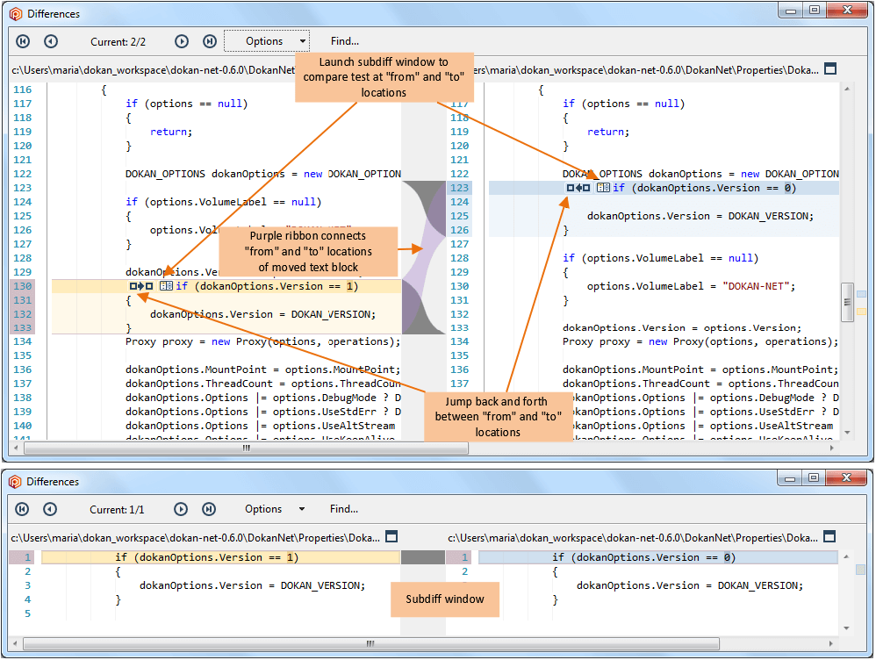
Task: Click vertical scrollbar thumb in top window
Action: pos(848,302)
